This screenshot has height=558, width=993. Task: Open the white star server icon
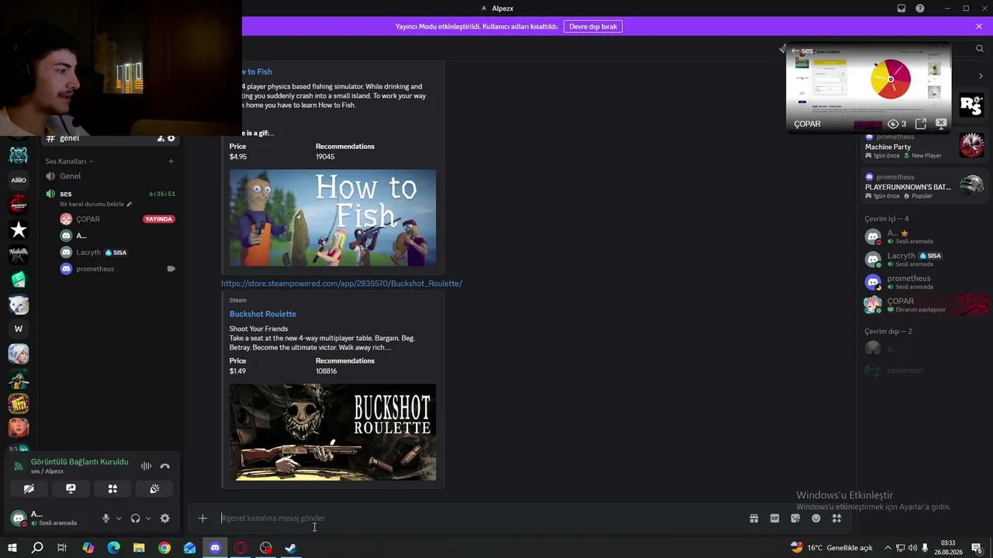click(19, 229)
